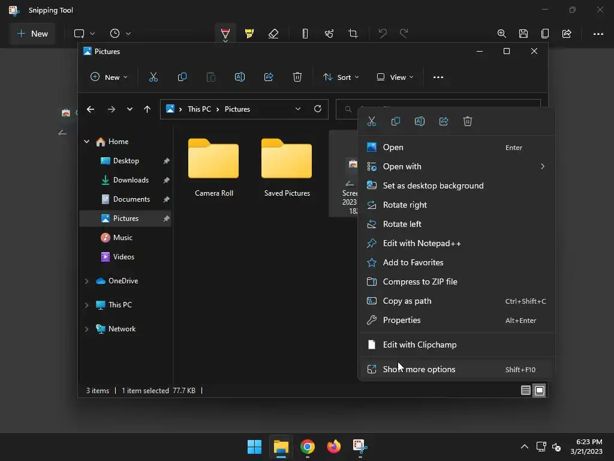Select Downloads in the navigation pane
This screenshot has width=614, height=461.
tap(126, 180)
